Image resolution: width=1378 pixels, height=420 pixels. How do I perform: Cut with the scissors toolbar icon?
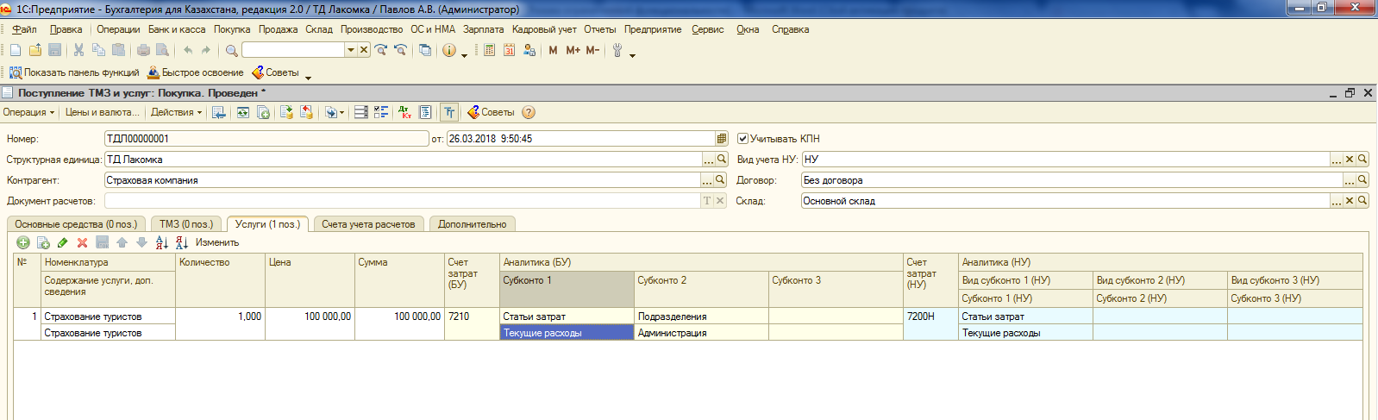[x=78, y=50]
